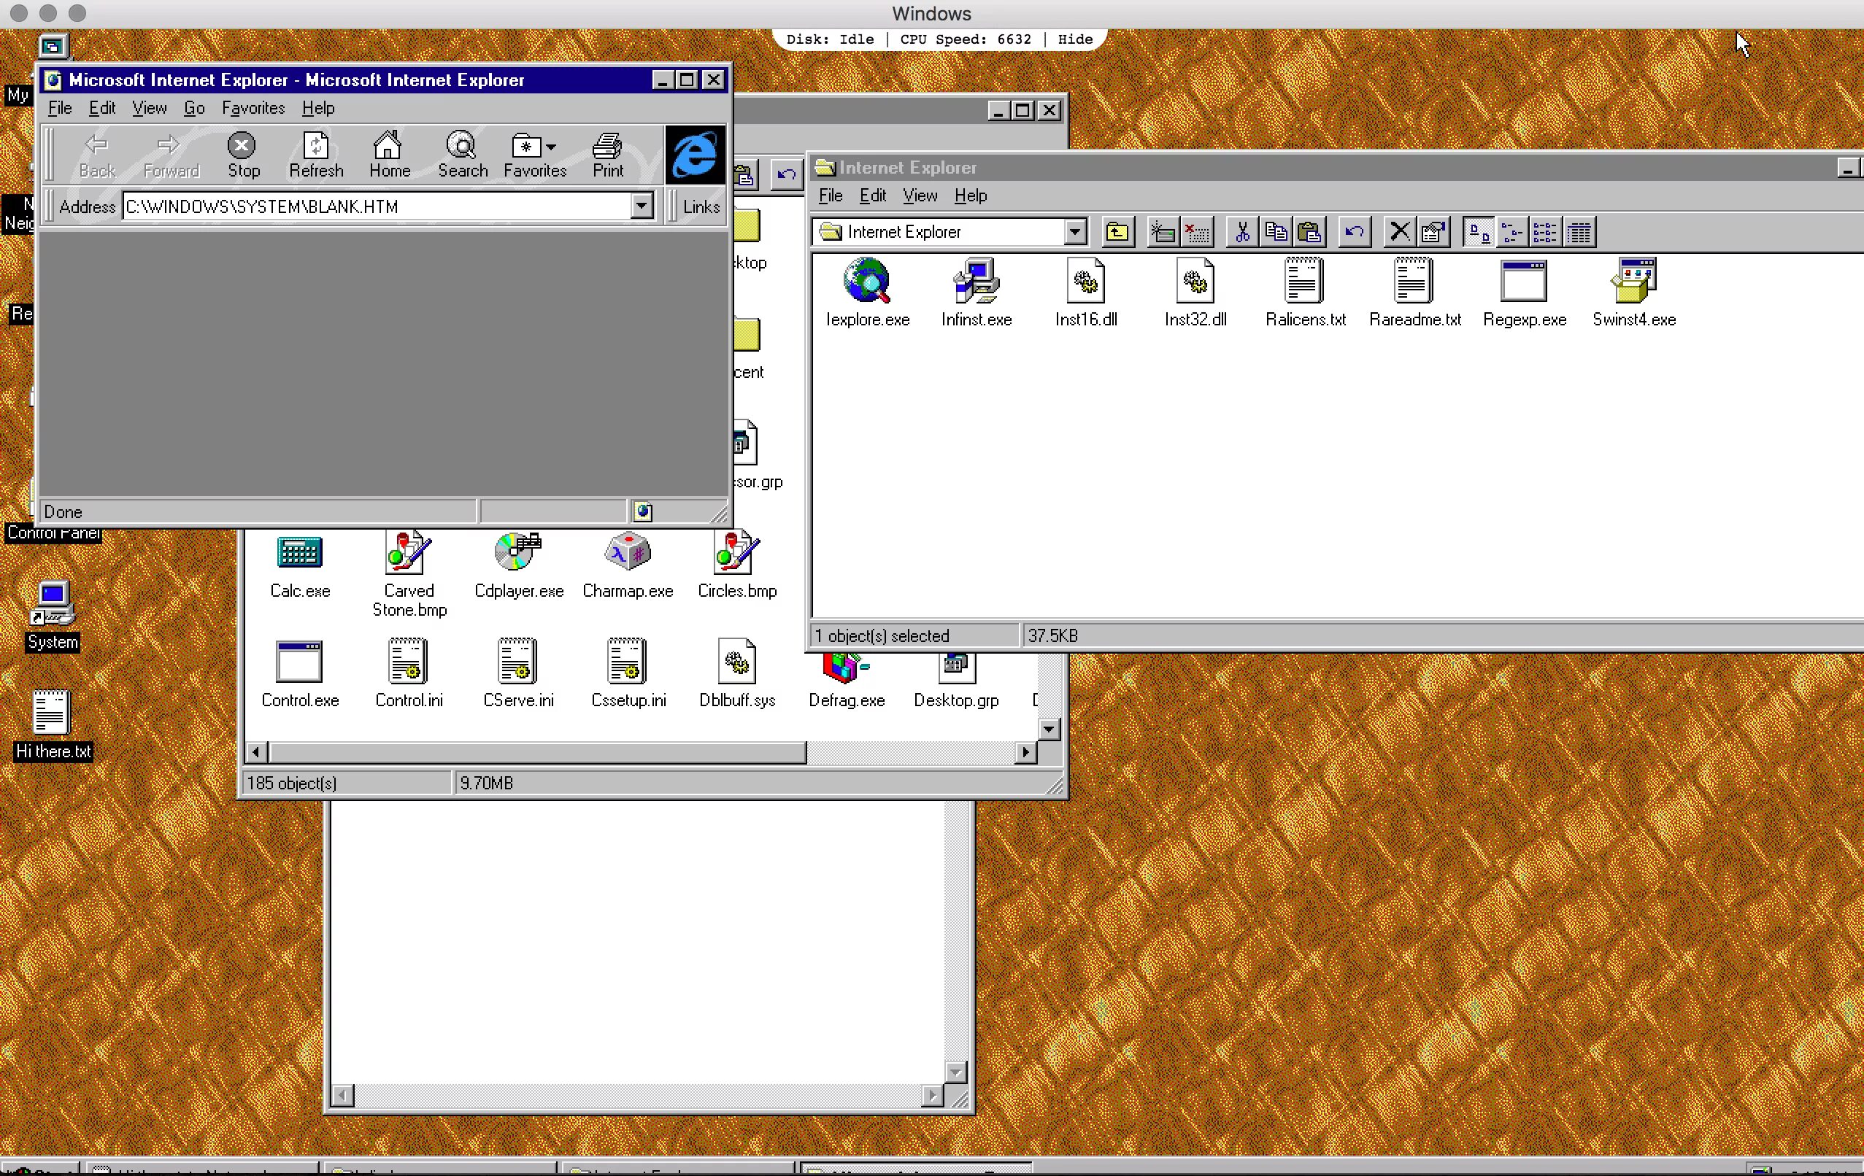Switch folder view to Details mode
This screenshot has width=1864, height=1176.
click(1580, 232)
